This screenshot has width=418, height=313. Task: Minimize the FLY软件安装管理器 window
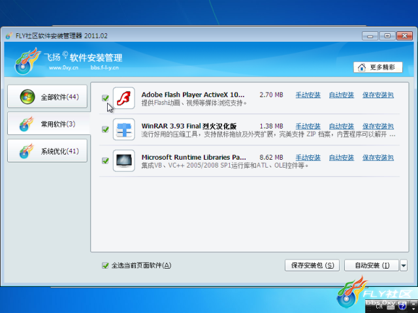point(370,36)
